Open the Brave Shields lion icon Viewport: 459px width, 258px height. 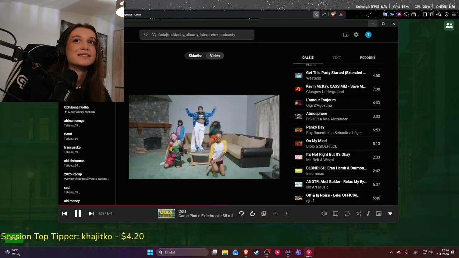click(333, 14)
